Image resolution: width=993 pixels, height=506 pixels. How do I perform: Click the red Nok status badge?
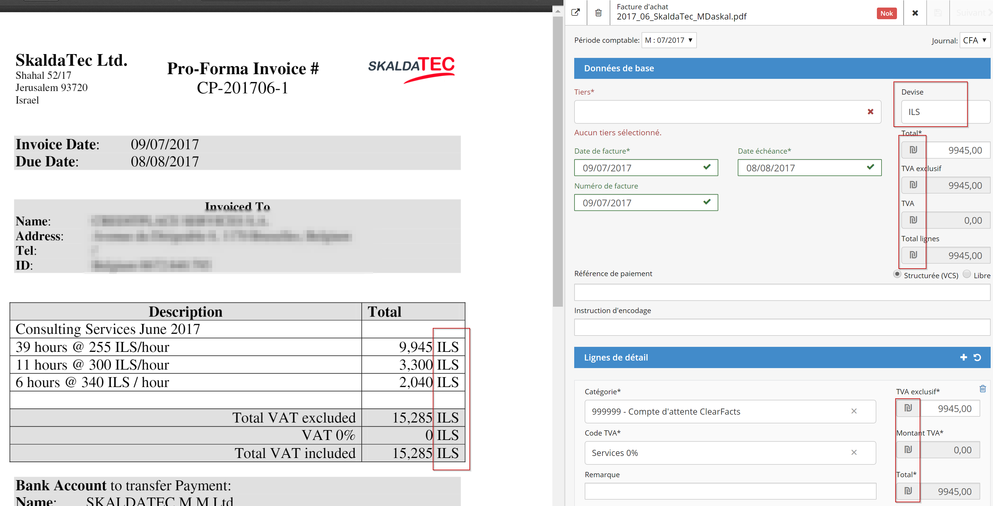(x=886, y=13)
